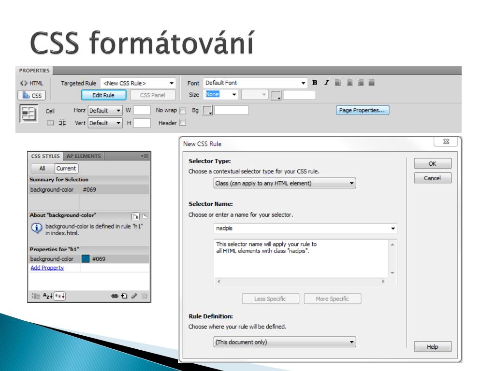Click the More Specific button
Image resolution: width=495 pixels, height=371 pixels.
click(x=333, y=299)
